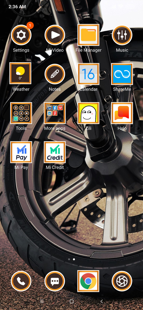Open the Settings gear app
The width and height of the screenshot is (143, 310).
(x=21, y=35)
